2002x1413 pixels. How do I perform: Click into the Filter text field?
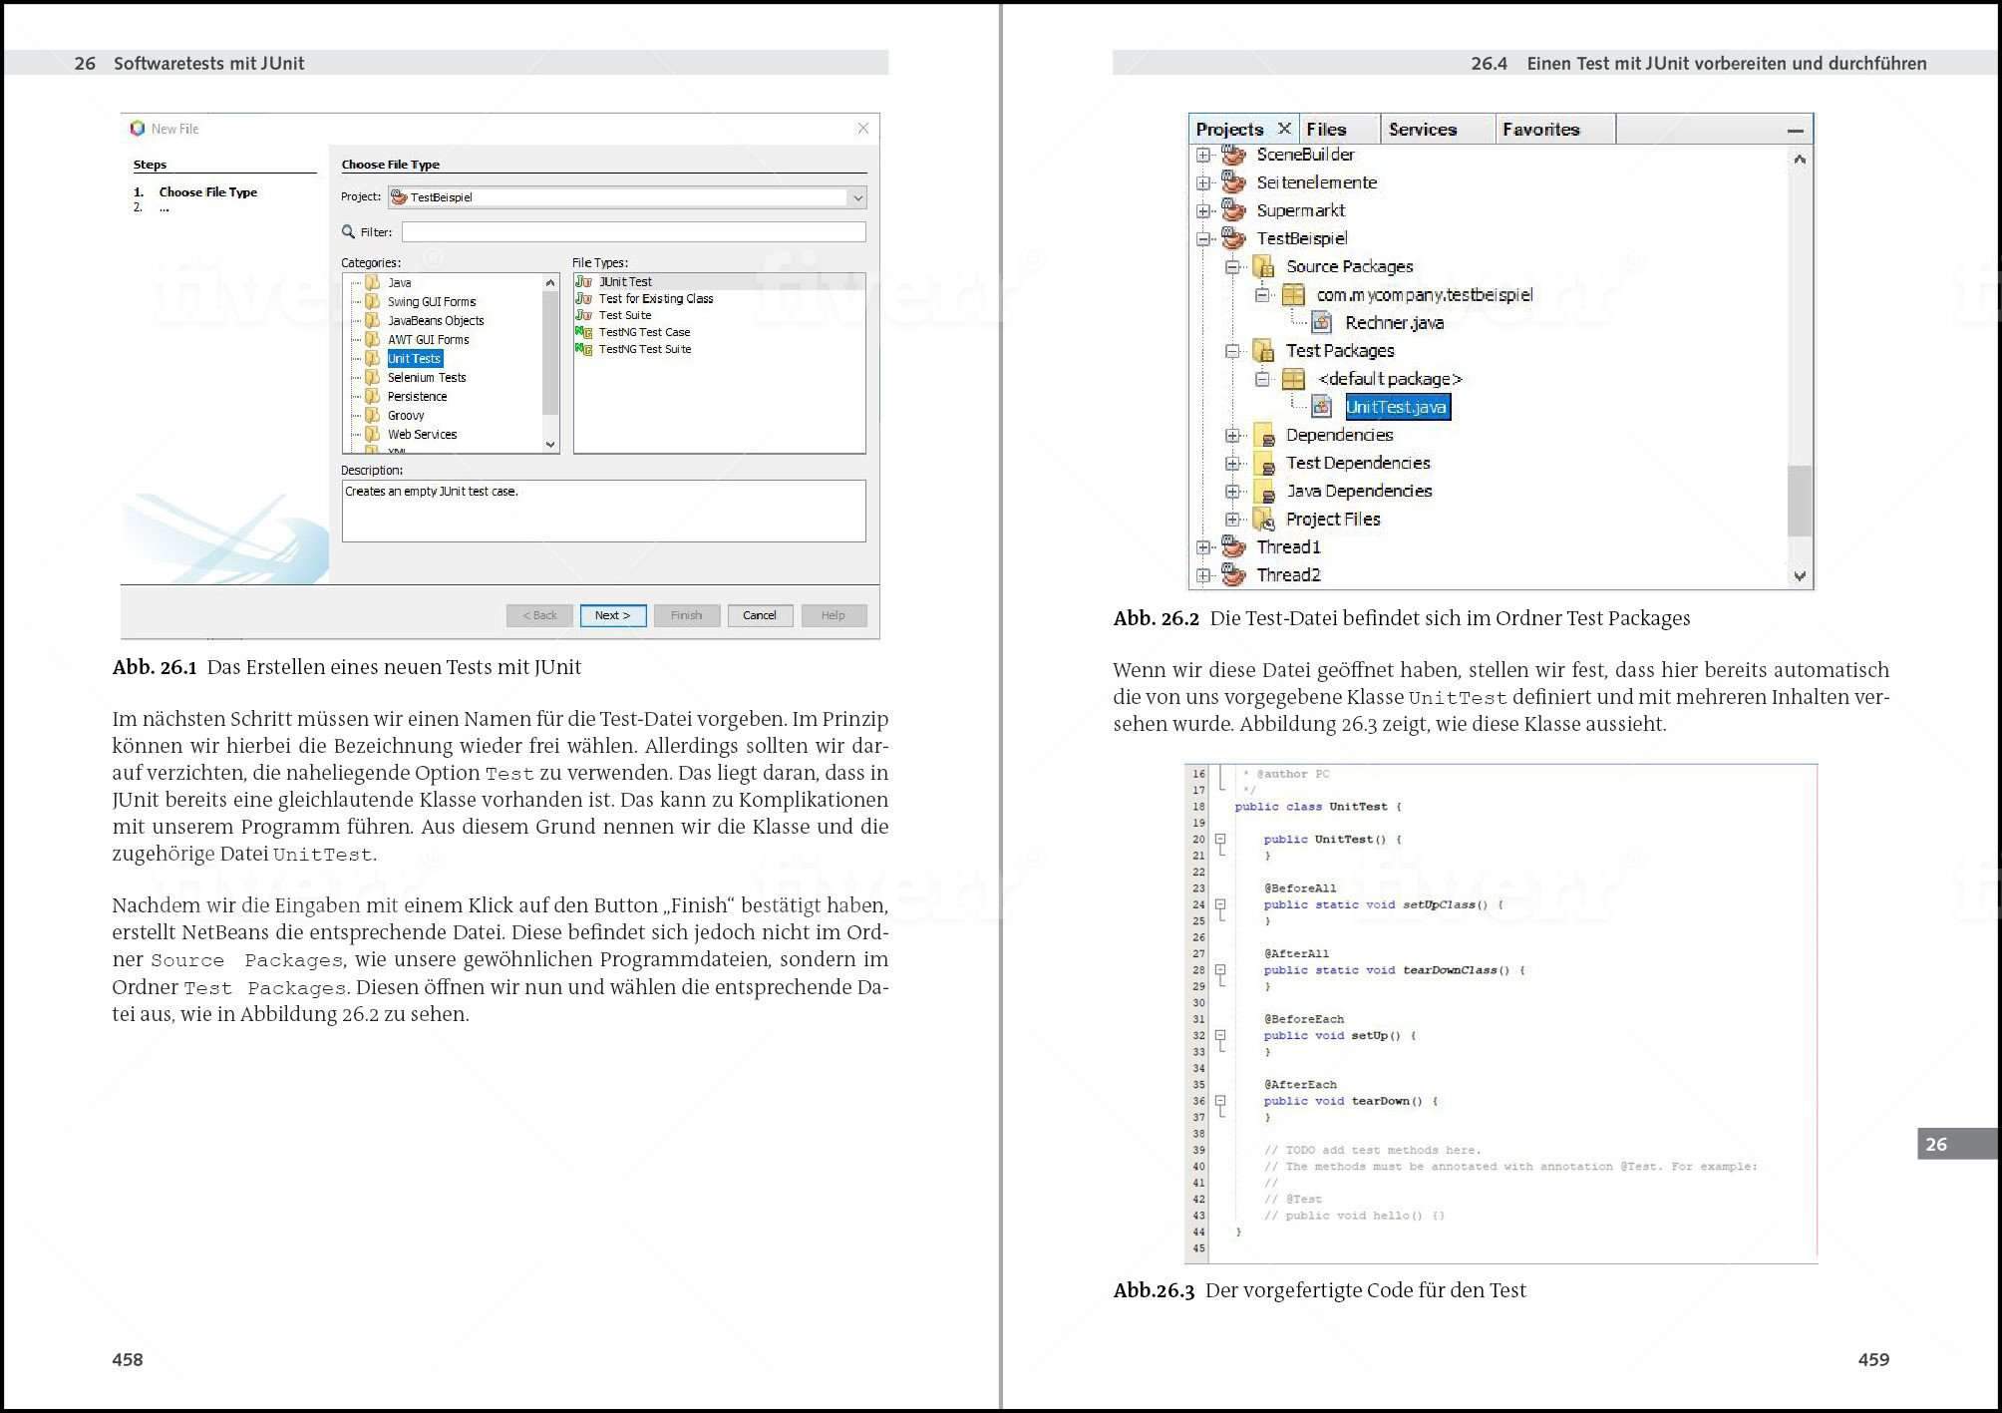[x=633, y=231]
